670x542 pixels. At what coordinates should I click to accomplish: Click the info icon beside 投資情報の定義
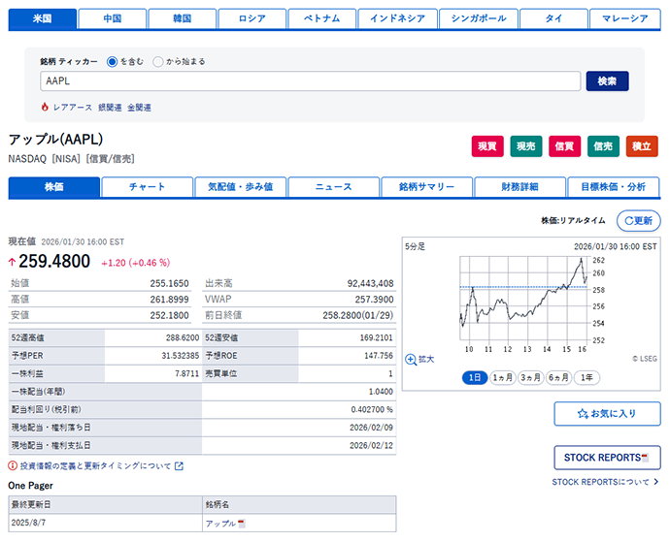pyautogui.click(x=13, y=465)
